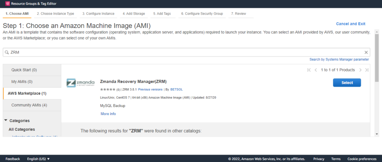The image size is (382, 162).
Task: Click scrollbar up arrow
Action: 377,32
